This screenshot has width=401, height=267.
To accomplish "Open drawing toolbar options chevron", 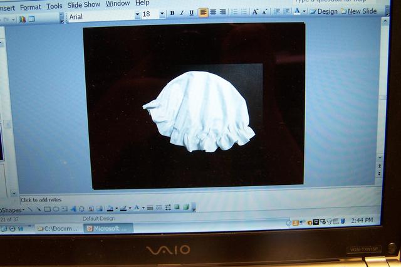I will point(194,207).
